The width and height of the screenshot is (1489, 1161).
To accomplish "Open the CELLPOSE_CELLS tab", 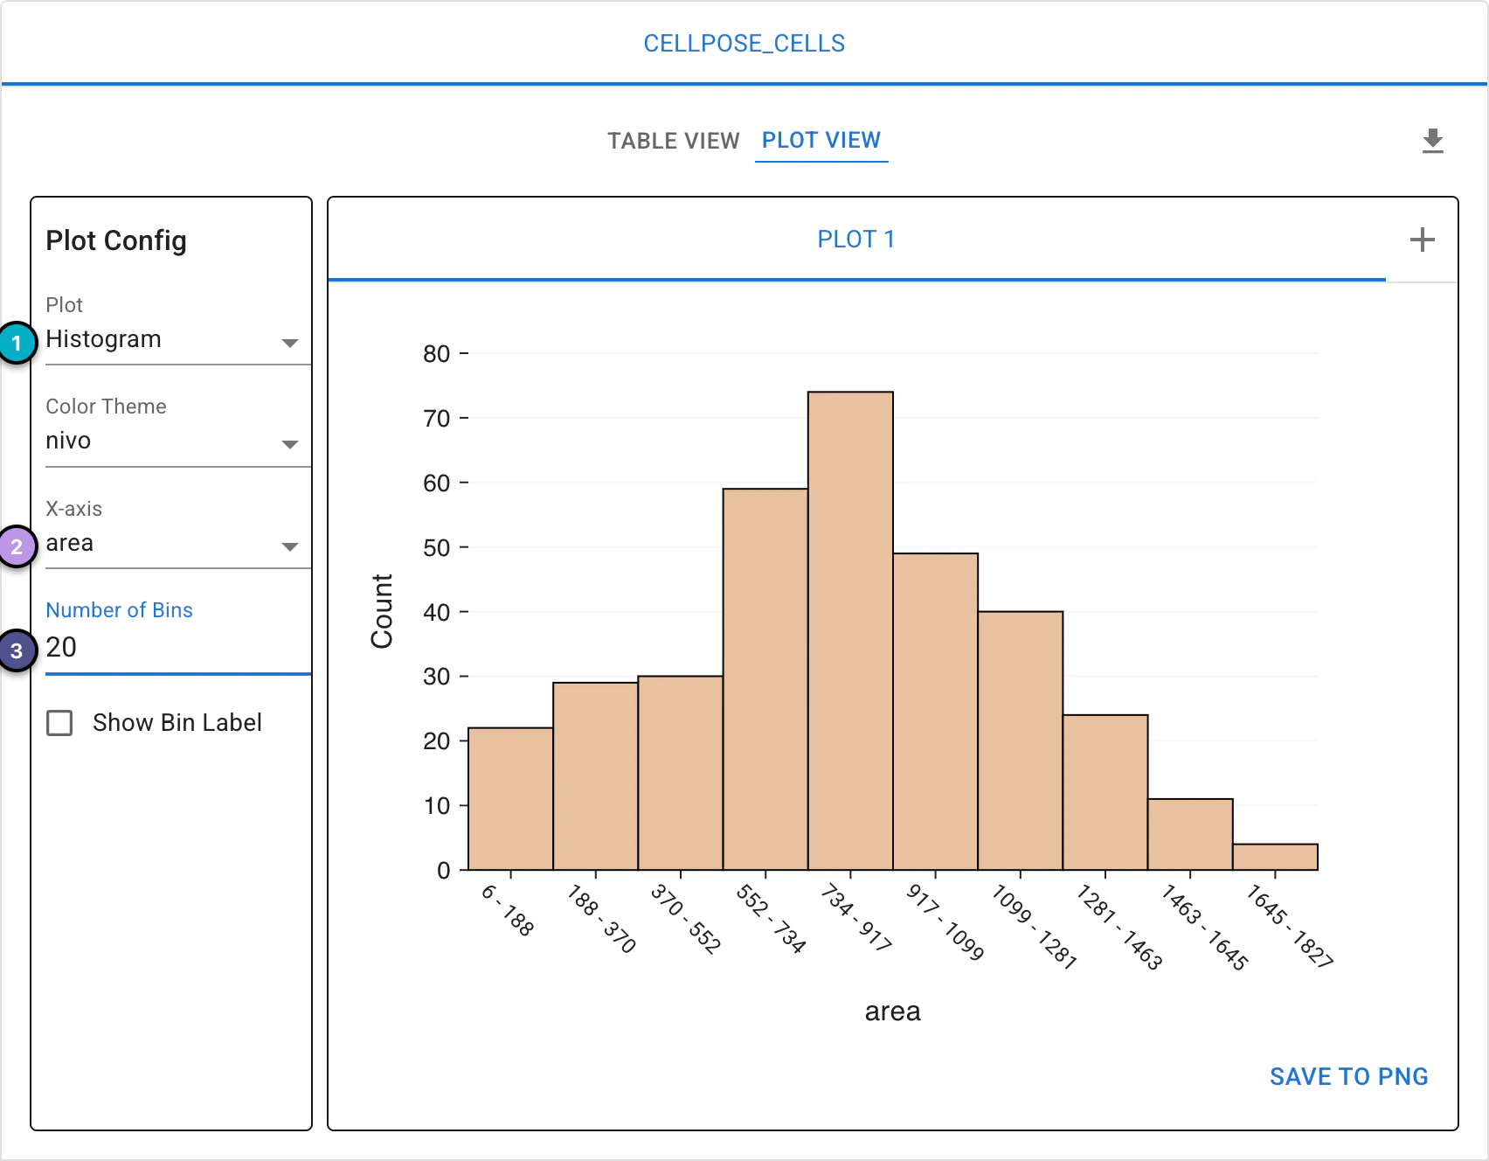I will tap(744, 44).
